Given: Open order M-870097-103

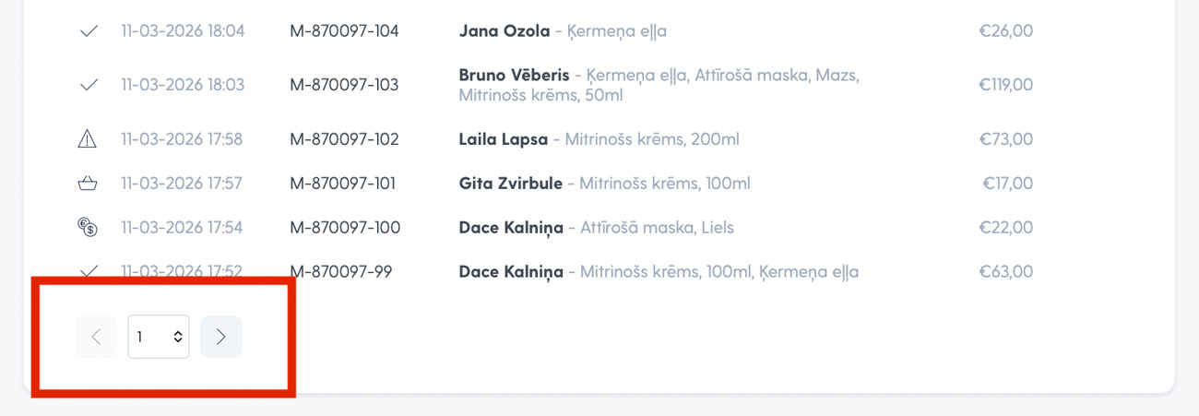Looking at the screenshot, I should point(344,85).
